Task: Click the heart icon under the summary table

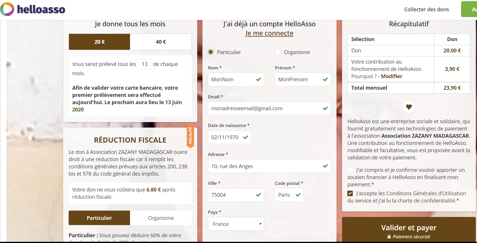Action: point(409,107)
